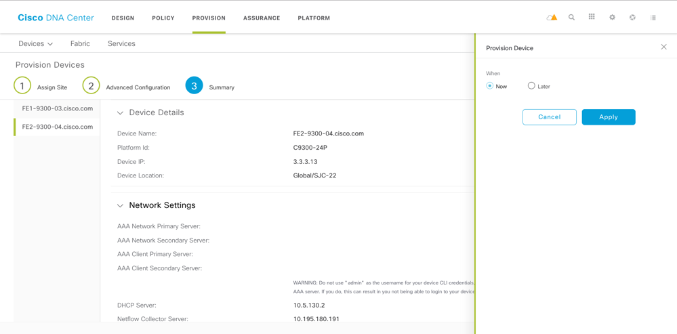
Task: Click the Device Location value Global/SJC-22
Action: coord(314,175)
